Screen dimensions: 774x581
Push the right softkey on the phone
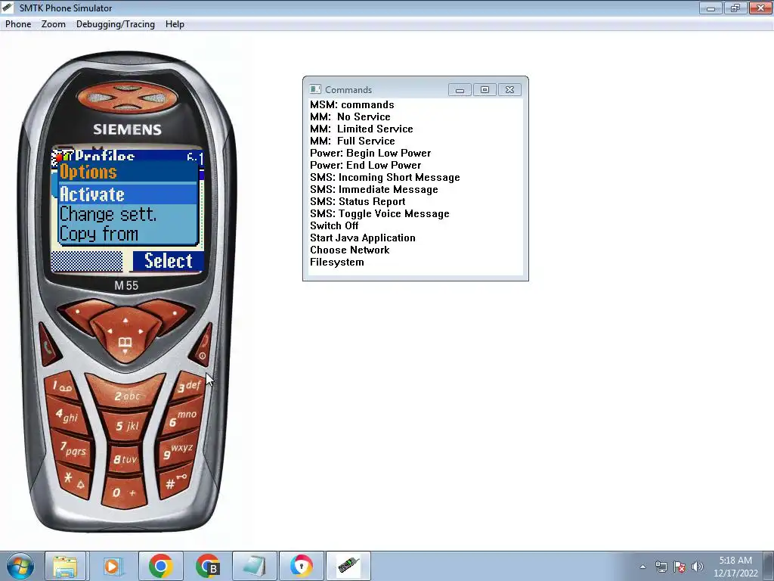169,314
